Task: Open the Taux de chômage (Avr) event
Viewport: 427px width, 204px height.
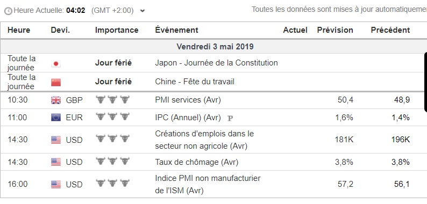Action: tap(197, 162)
